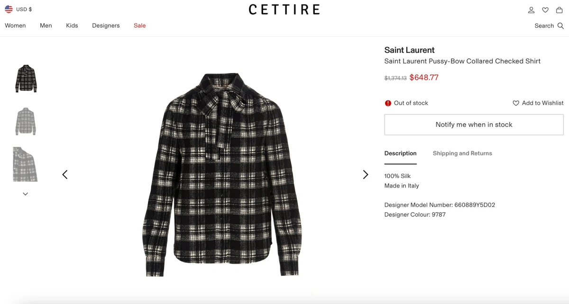Click the search magnifier icon
This screenshot has width=569, height=304.
pos(560,26)
